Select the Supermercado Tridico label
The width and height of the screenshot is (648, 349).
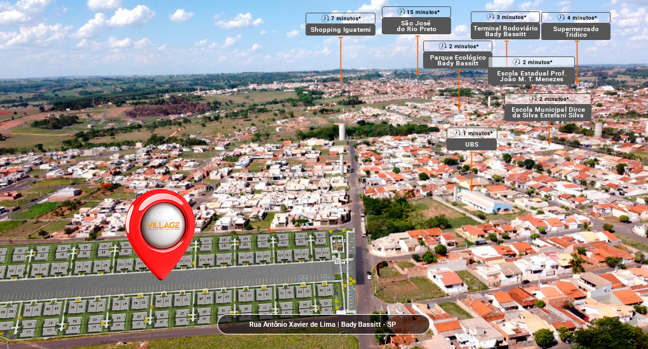(x=576, y=31)
